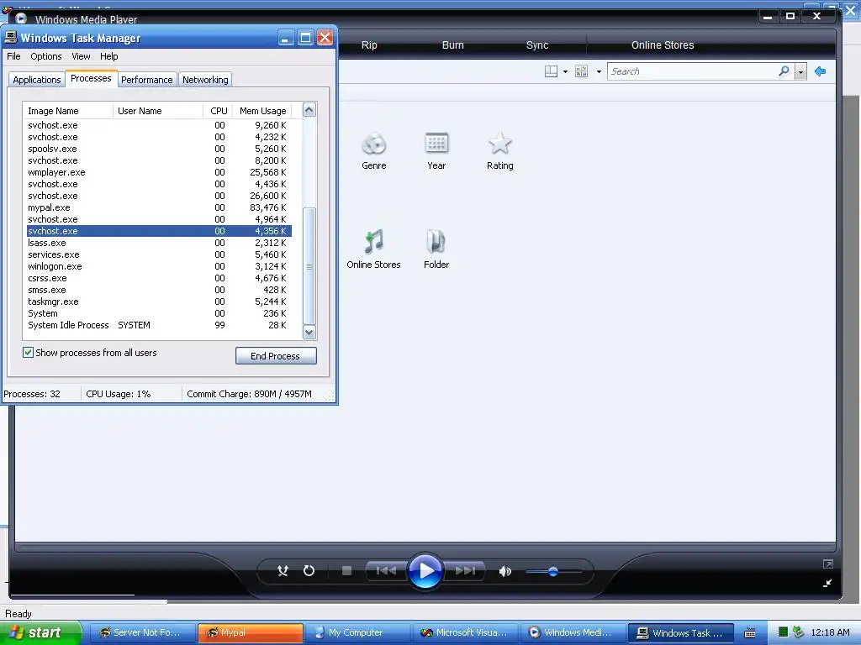Switch to Mypal in the taskbar

[250, 632]
